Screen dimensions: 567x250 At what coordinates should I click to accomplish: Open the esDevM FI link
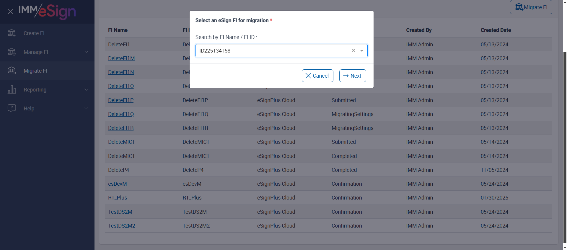[x=117, y=184]
